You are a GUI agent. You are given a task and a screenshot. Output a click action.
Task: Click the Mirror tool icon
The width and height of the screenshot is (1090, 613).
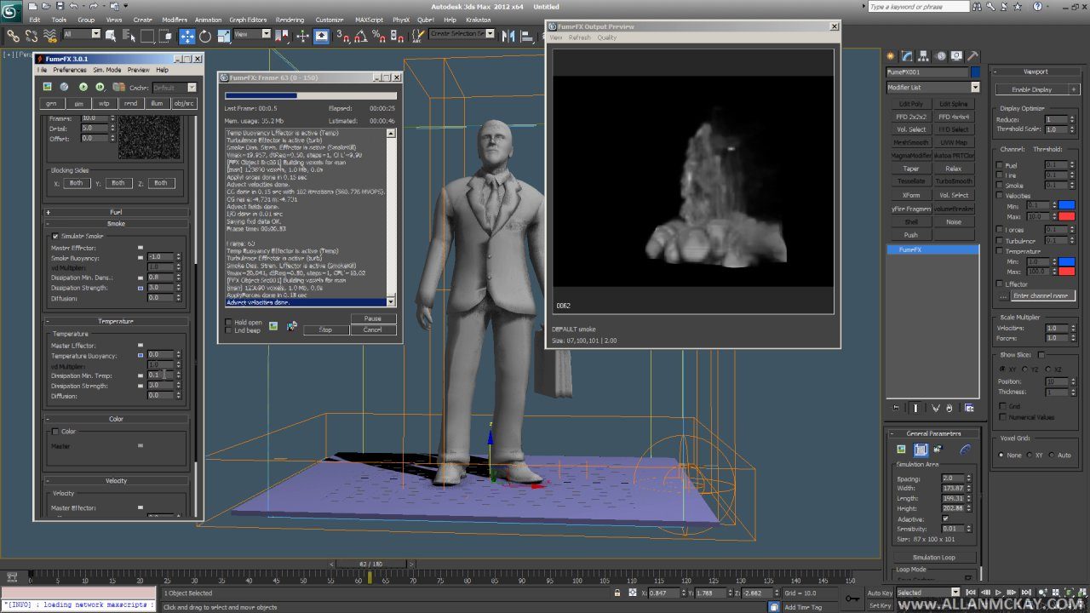tap(508, 36)
